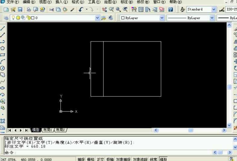
Task: Toggle 捕捉 snap mode
Action: pos(81,159)
